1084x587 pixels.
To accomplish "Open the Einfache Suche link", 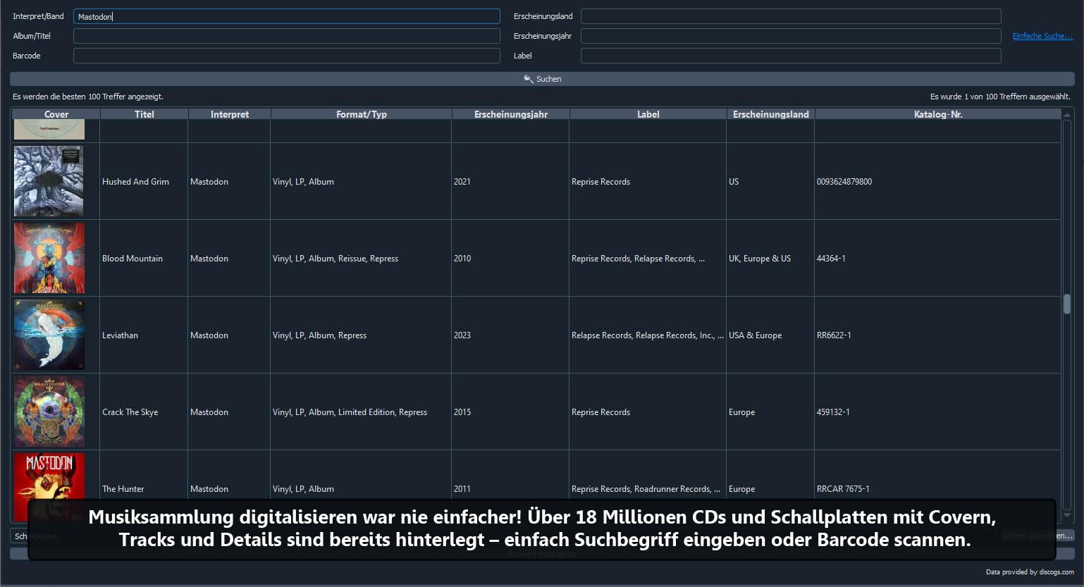I will (1042, 36).
